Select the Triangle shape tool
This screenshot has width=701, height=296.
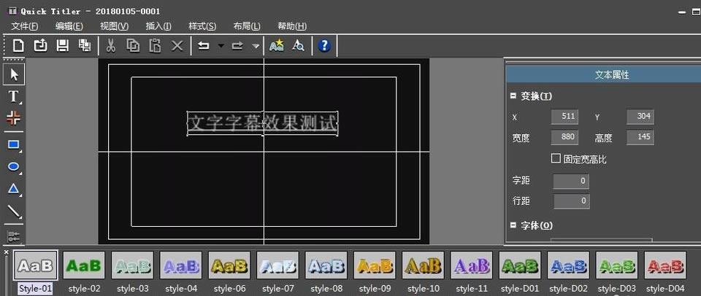[13, 189]
